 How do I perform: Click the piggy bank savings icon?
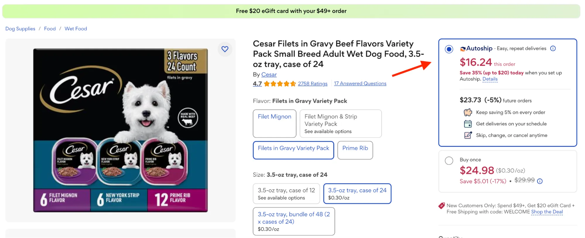click(468, 112)
